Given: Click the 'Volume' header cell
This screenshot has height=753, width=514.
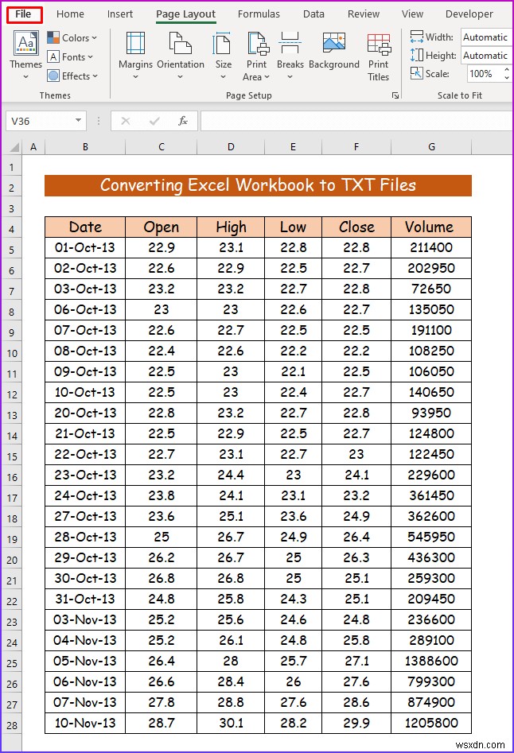Looking at the screenshot, I should pyautogui.click(x=431, y=227).
